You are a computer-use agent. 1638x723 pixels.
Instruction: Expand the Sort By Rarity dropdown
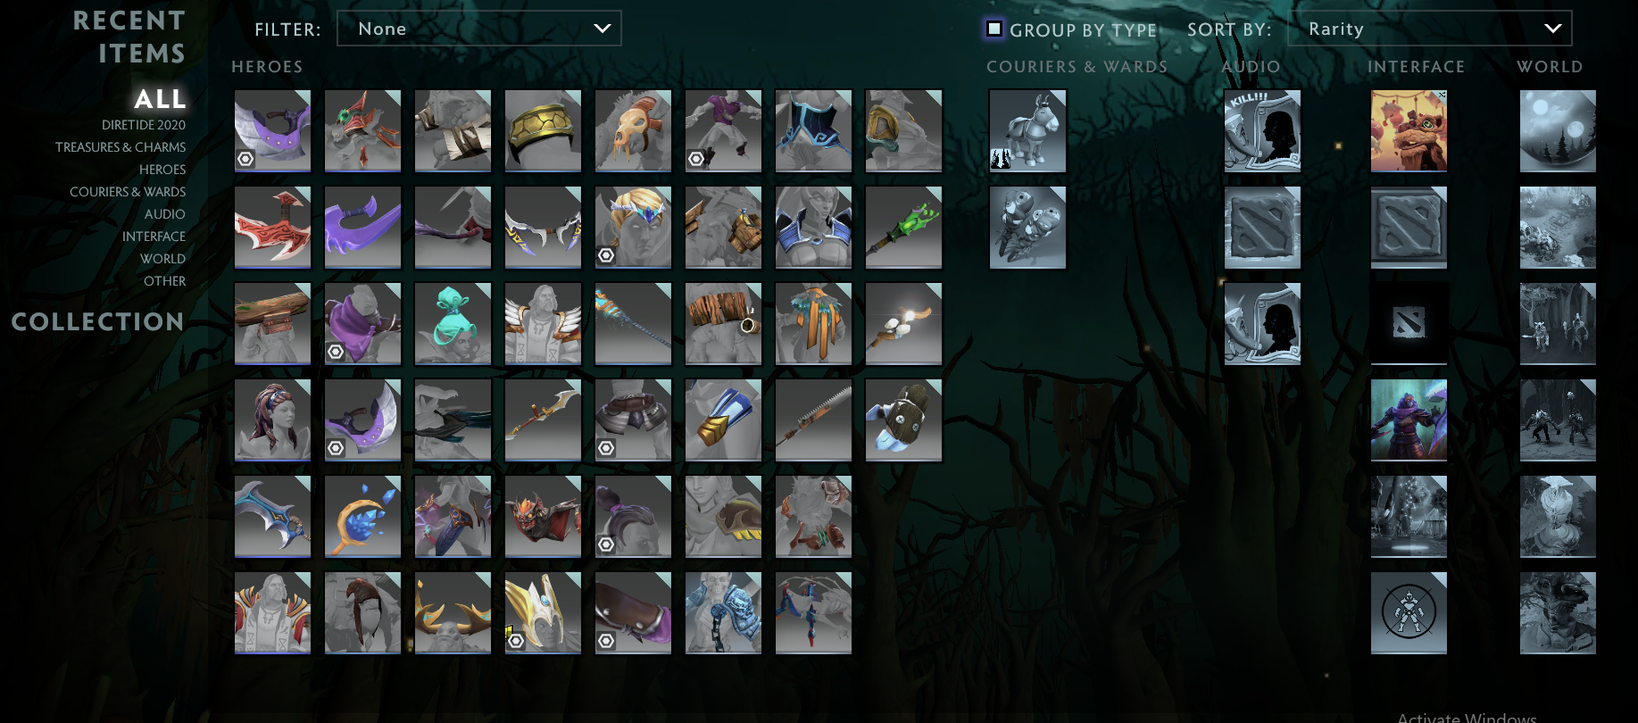click(1429, 29)
